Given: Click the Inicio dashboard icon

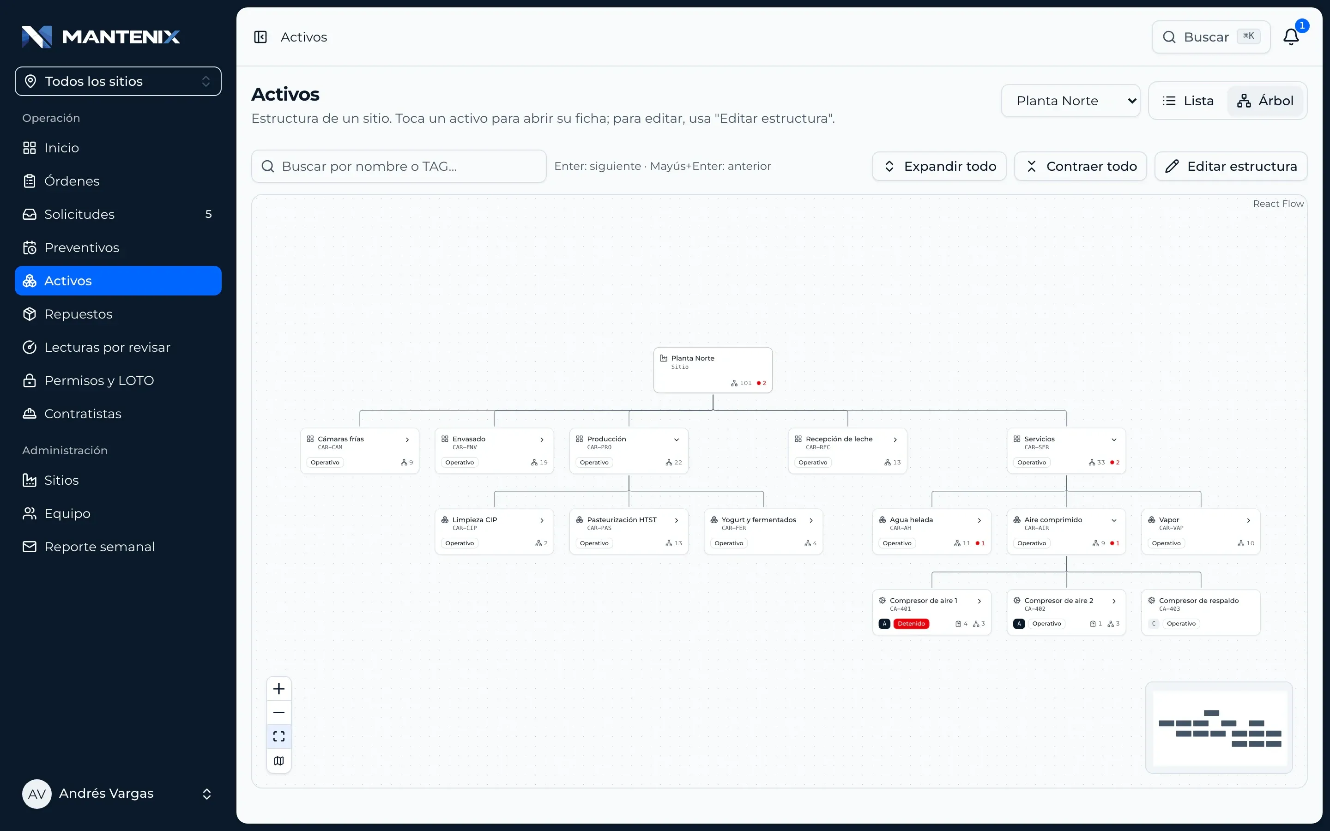Looking at the screenshot, I should (30, 148).
